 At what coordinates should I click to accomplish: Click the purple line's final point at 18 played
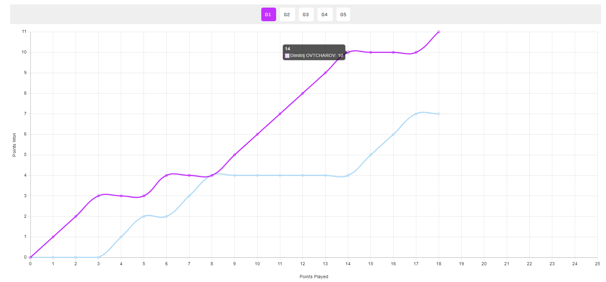[x=439, y=32]
